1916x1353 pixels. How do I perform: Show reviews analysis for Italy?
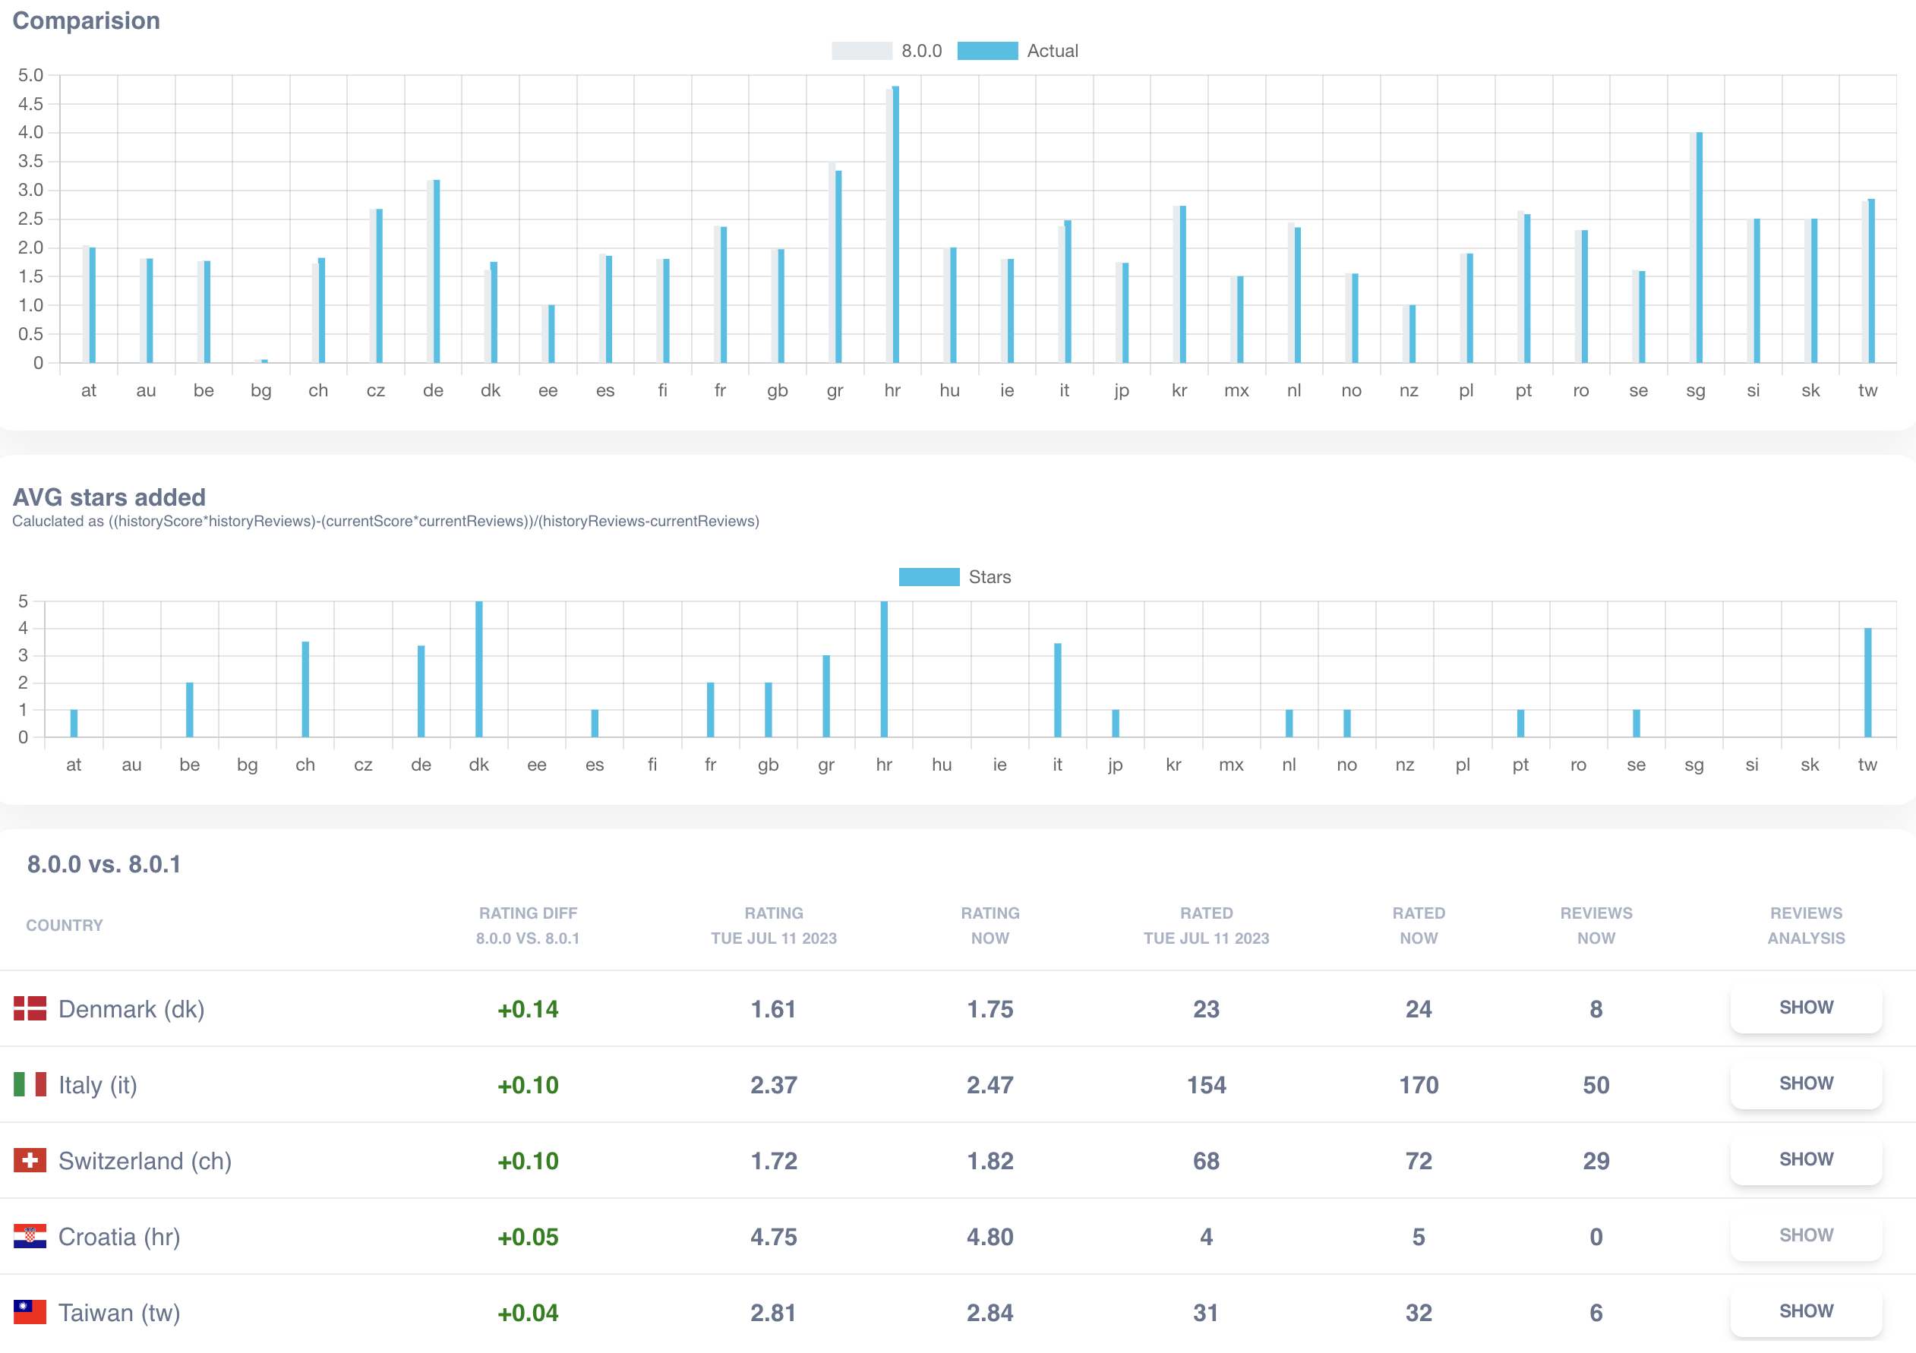pos(1805,1083)
